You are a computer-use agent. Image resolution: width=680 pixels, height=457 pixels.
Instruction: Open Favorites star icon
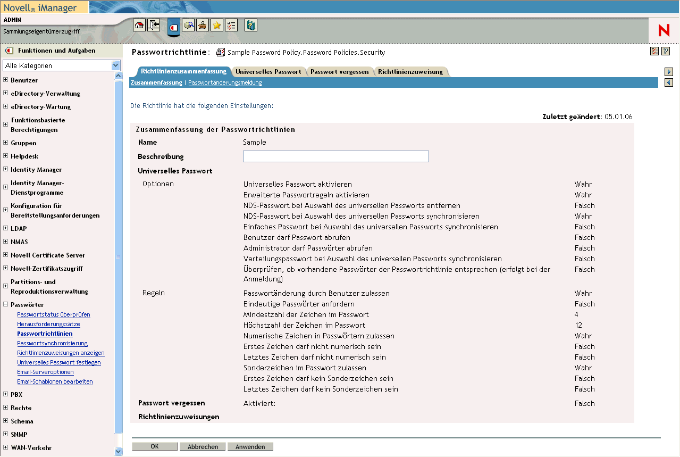[217, 25]
